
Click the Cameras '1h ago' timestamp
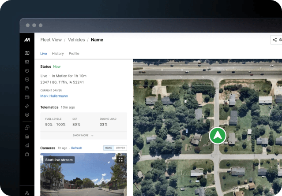(62, 148)
